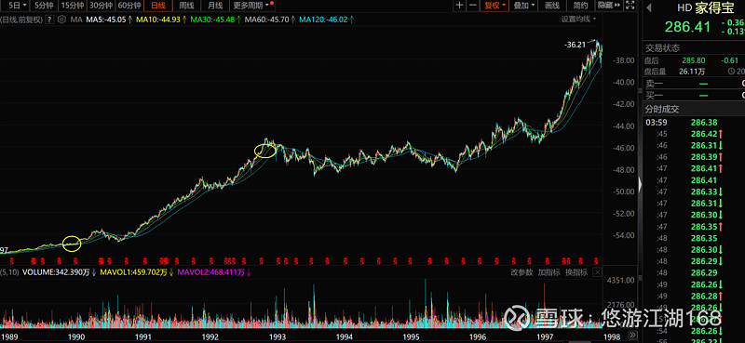Open the 复权 adjustment dropdown
This screenshot has width=745, height=343.
coord(494,6)
